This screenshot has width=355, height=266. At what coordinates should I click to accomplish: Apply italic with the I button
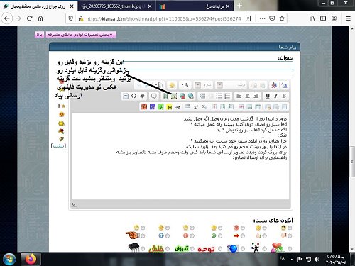click(275, 96)
